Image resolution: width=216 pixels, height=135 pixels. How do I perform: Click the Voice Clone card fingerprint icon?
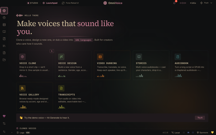click(22, 57)
